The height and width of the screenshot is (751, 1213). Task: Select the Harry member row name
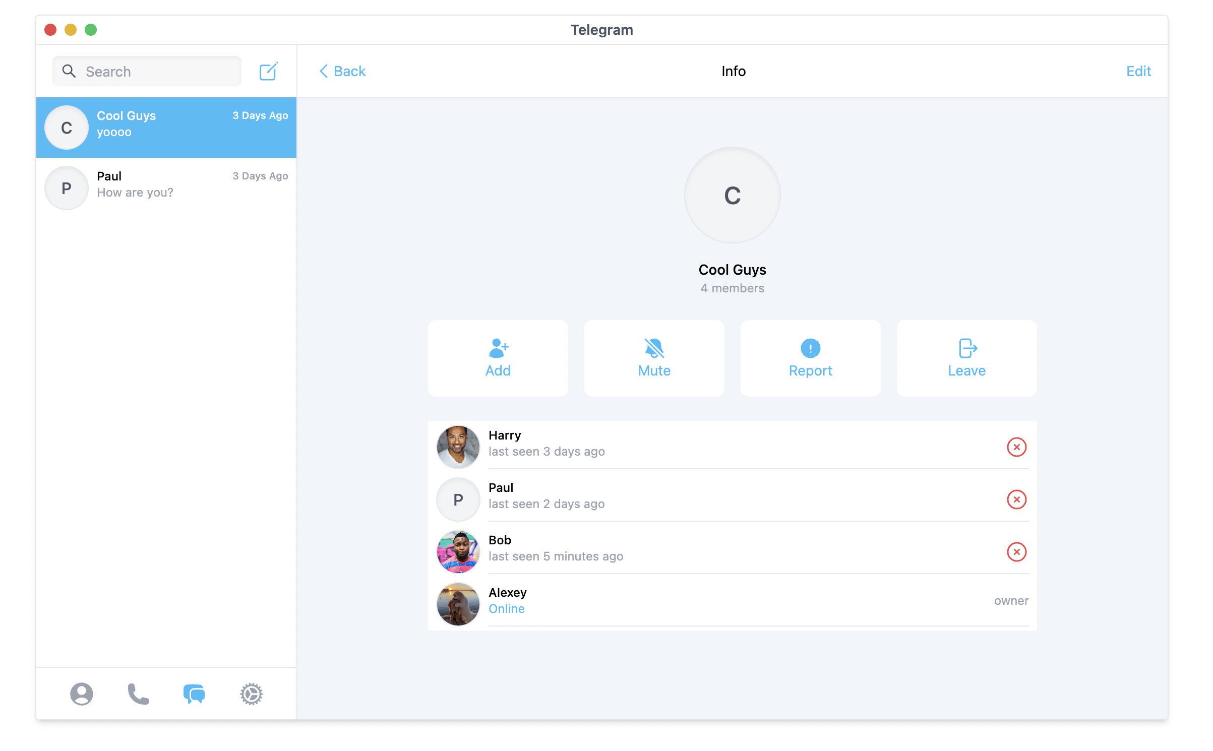tap(505, 435)
